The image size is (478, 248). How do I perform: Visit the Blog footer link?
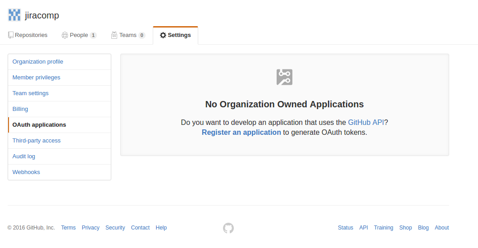[x=423, y=228]
